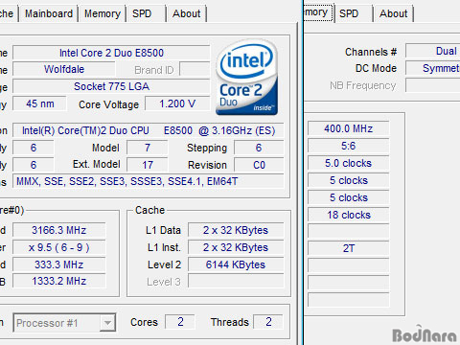
Task: Open the SPD tab in right window
Action: 354,13
